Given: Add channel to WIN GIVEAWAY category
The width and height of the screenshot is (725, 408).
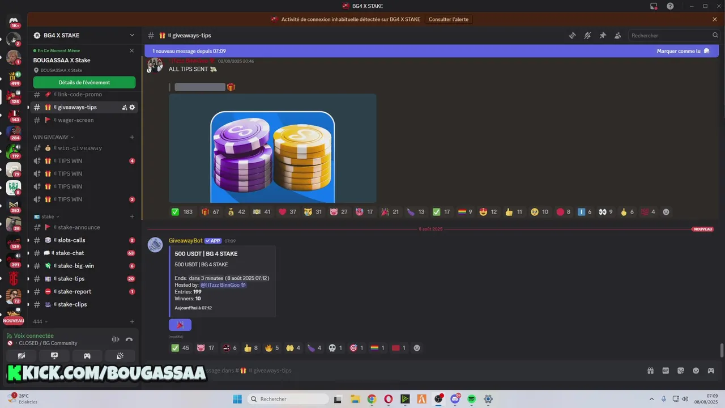Looking at the screenshot, I should (x=132, y=137).
